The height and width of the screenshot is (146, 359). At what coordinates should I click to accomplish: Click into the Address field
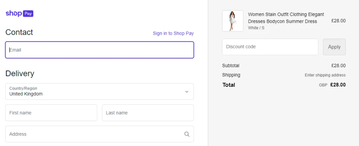(x=100, y=134)
